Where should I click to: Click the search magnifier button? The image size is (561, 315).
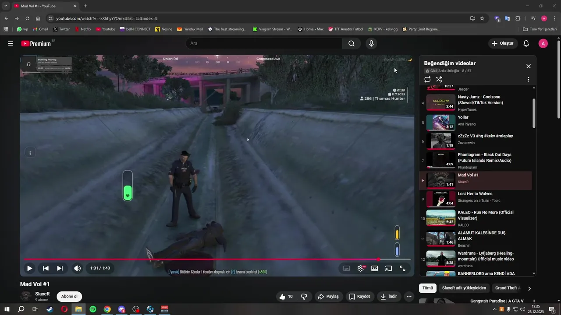coord(352,43)
